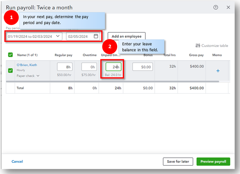This screenshot has height=174, width=240.
Task: Click the Add an employee button
Action: pos(127,36)
